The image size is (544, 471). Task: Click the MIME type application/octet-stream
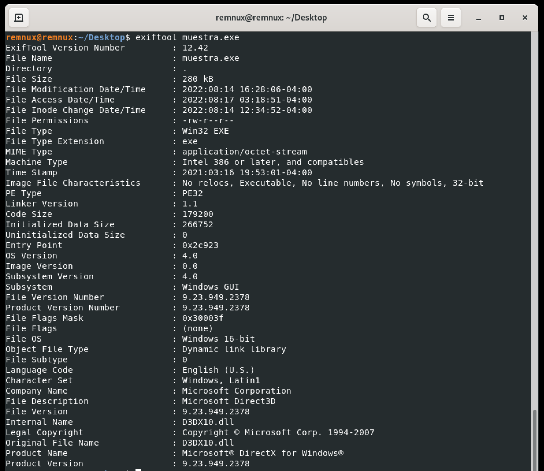pyautogui.click(x=244, y=152)
